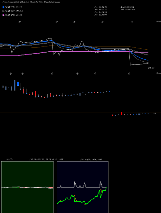This screenshot has width=161, height=213.
Task: Click the 'ADX' panel heading
Action: point(61,159)
